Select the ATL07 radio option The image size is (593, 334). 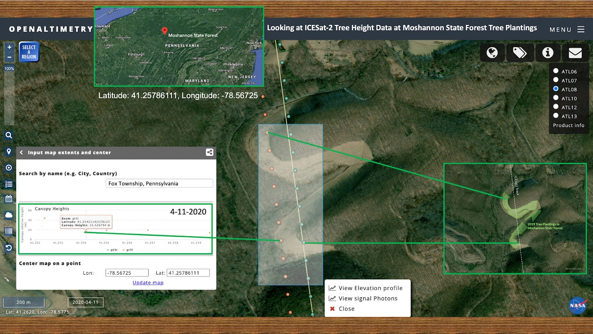pyautogui.click(x=556, y=80)
